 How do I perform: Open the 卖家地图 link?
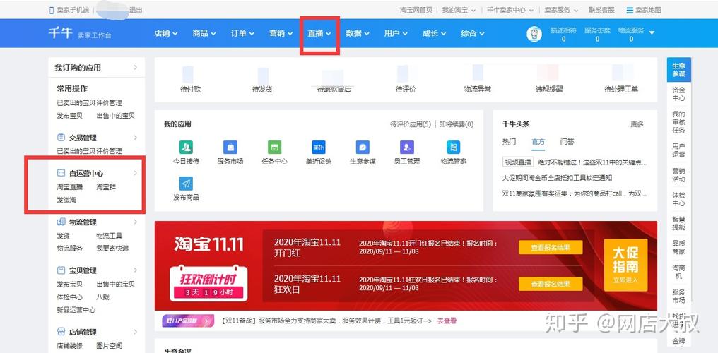coord(644,10)
